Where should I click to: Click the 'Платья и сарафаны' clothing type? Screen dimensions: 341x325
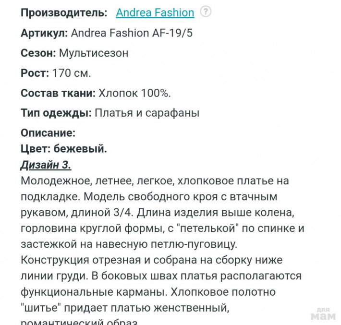point(147,113)
